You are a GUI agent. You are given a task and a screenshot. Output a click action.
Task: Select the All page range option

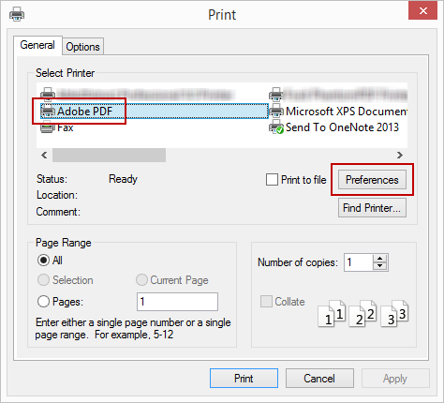point(43,260)
